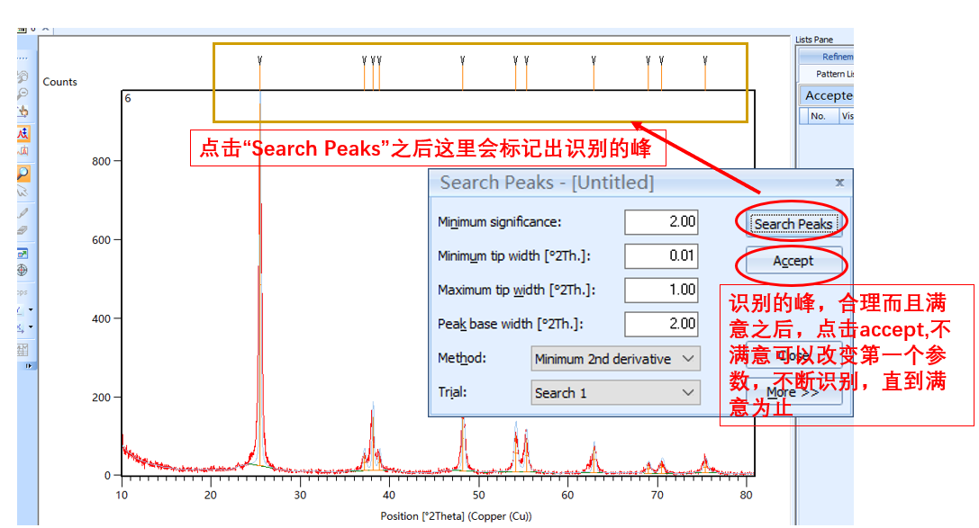Open the Trial dropdown showing Search 1
Image resolution: width=979 pixels, height=528 pixels.
tap(615, 392)
